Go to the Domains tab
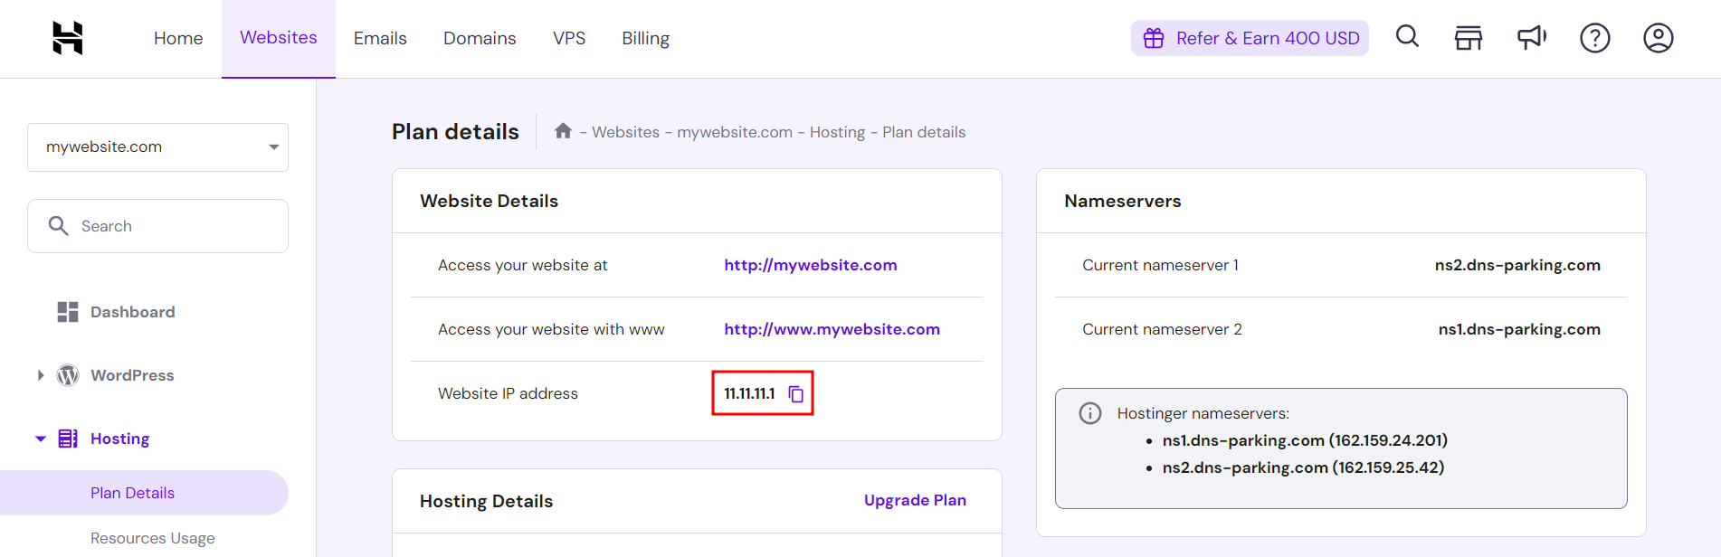This screenshot has width=1721, height=557. coord(480,39)
